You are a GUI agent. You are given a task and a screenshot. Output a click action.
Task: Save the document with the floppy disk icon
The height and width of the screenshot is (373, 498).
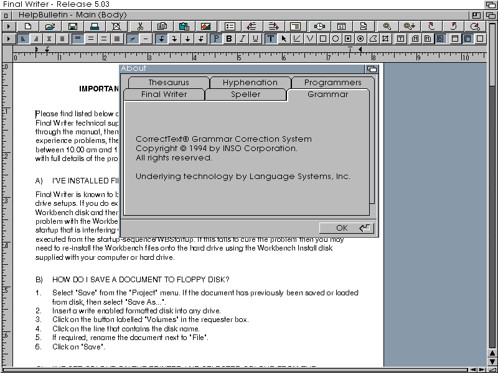73,26
